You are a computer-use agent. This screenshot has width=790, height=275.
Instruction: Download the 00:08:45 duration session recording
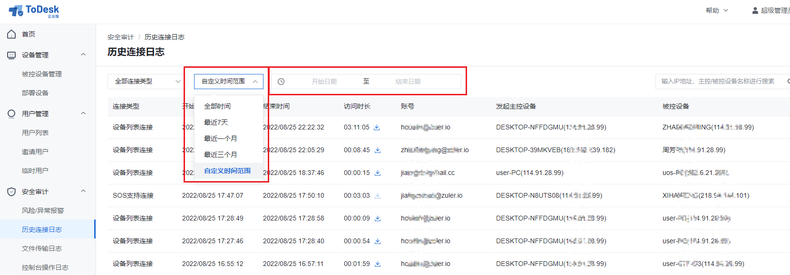378,150
